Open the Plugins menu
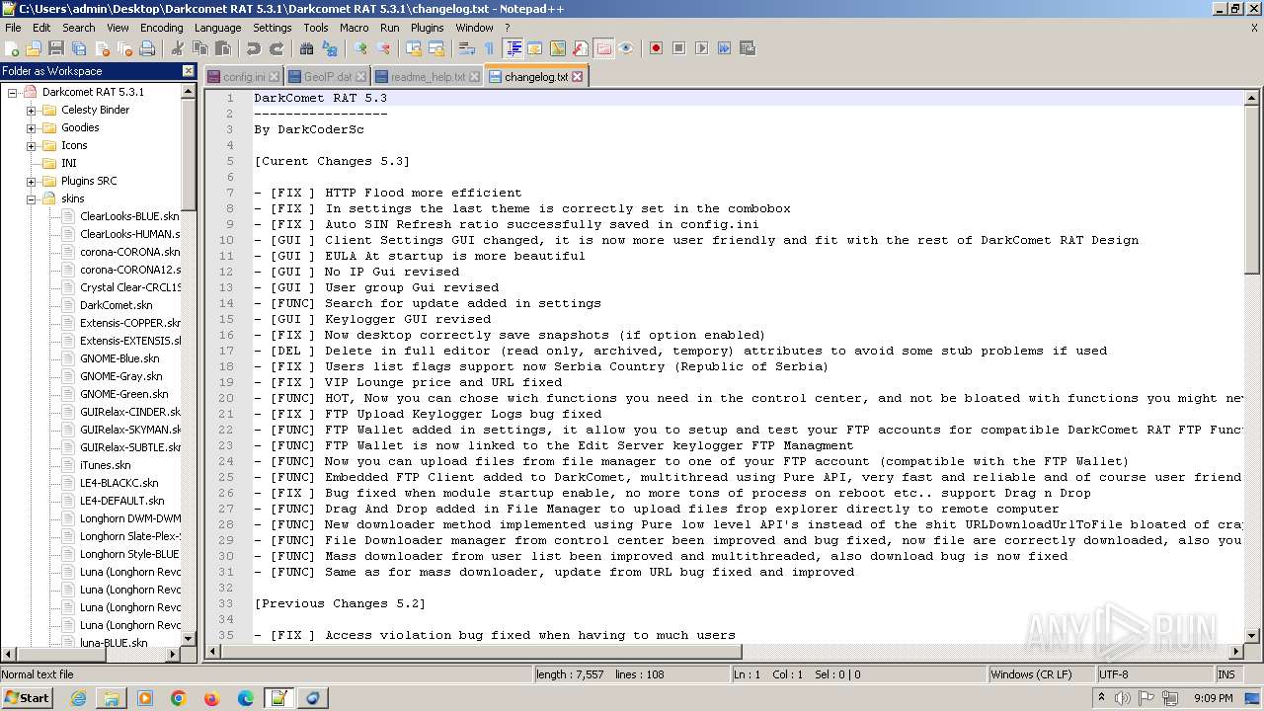This screenshot has width=1264, height=711. point(427,28)
